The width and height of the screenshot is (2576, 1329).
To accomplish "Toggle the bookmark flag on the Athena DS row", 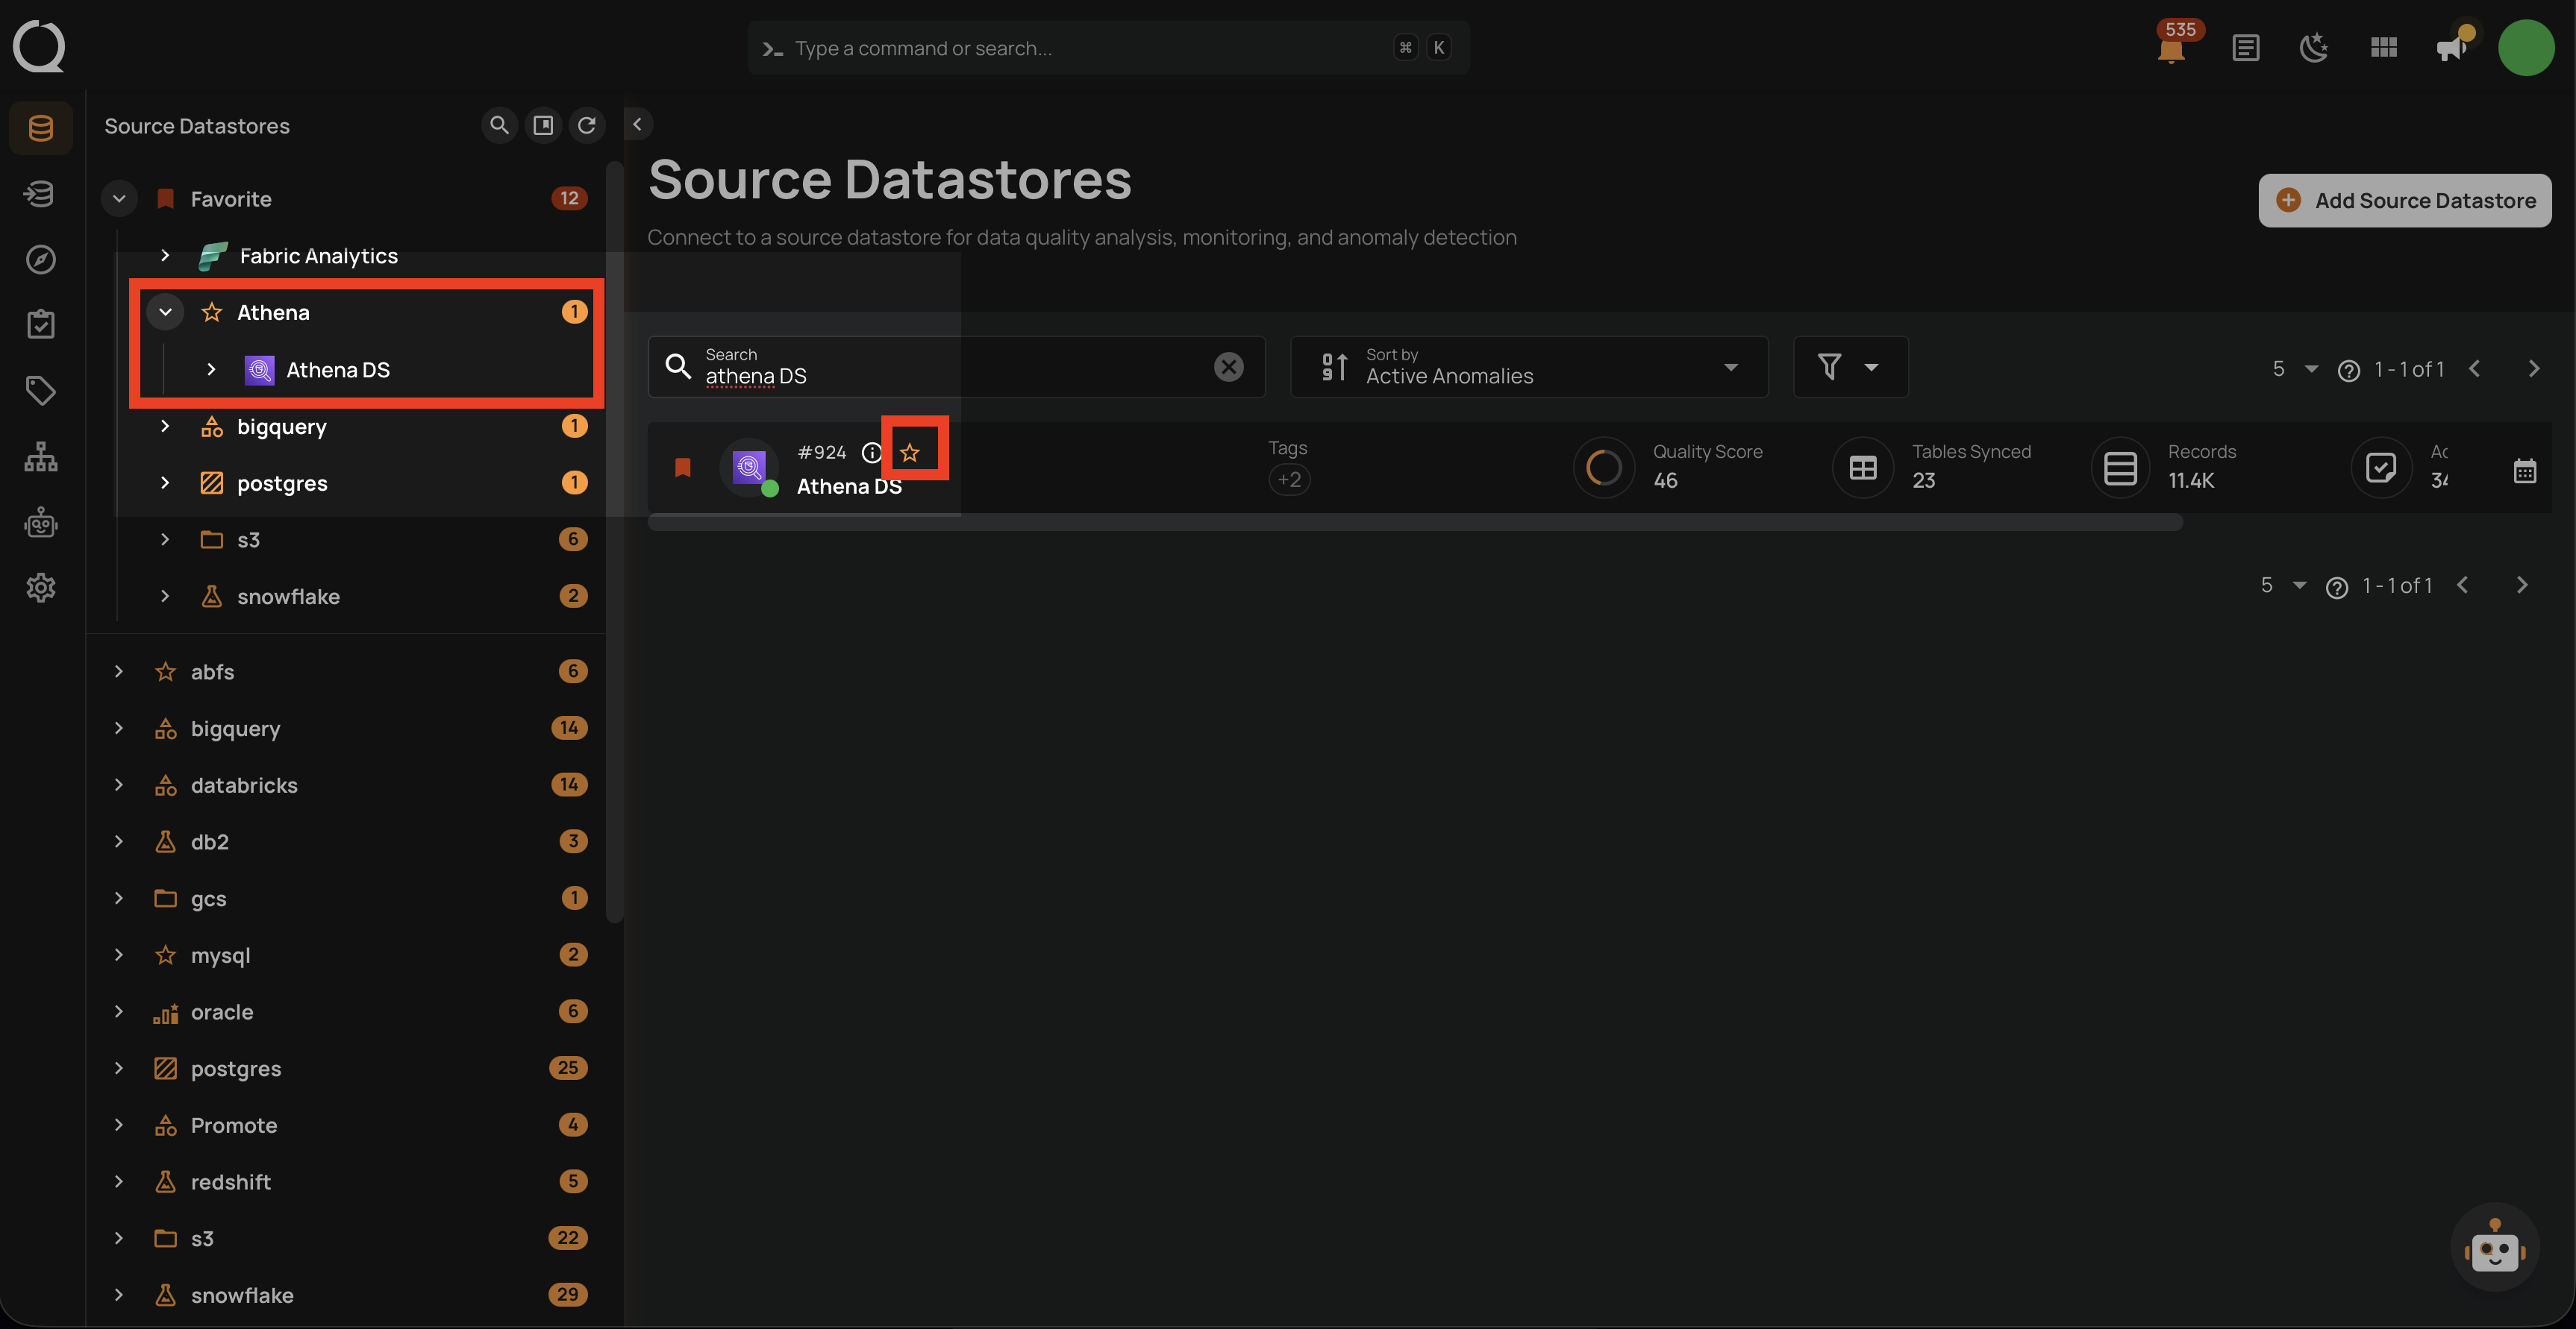I will [683, 467].
